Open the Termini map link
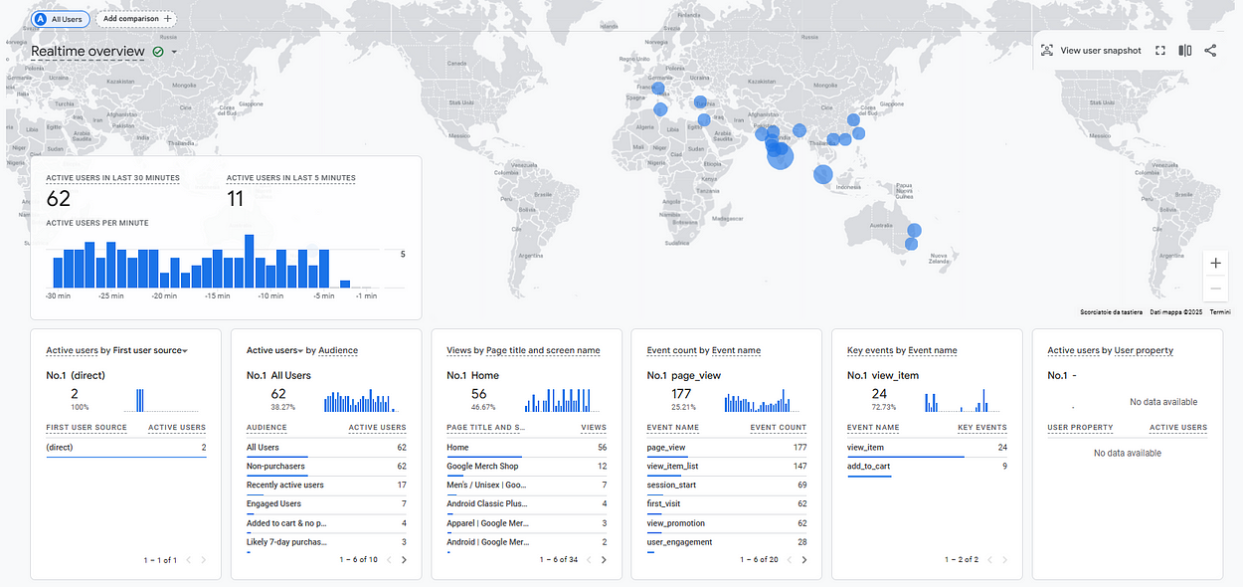 (1220, 312)
